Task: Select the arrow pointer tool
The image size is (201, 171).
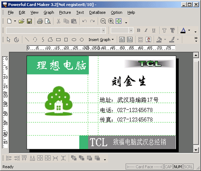Action: tap(8, 39)
